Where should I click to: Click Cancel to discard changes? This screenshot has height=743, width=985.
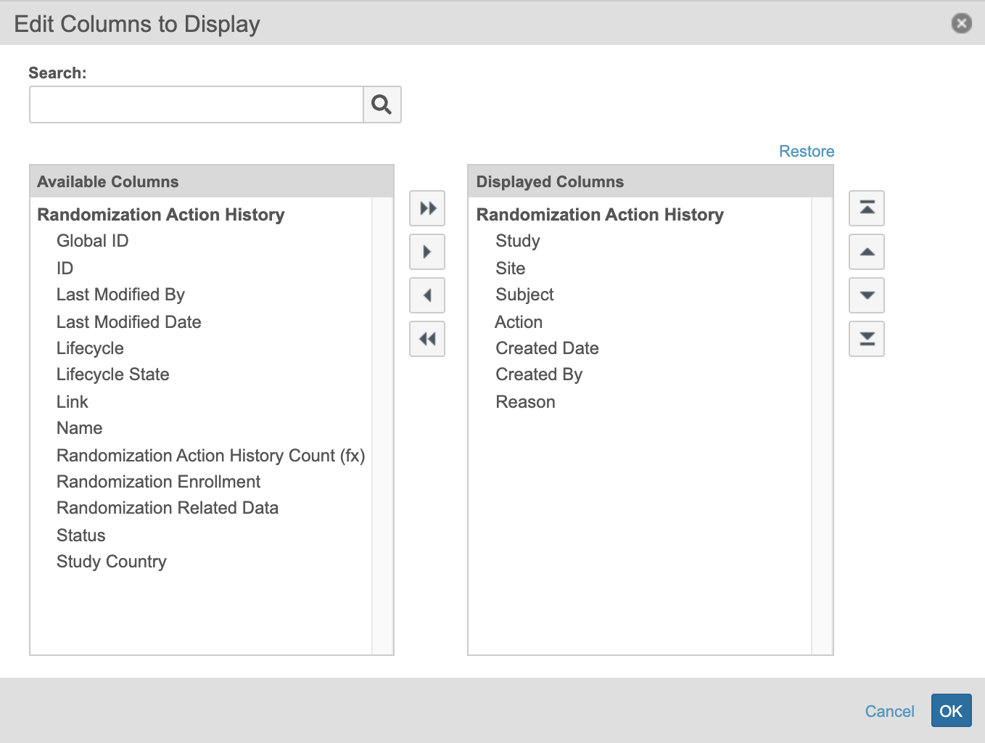pyautogui.click(x=889, y=711)
